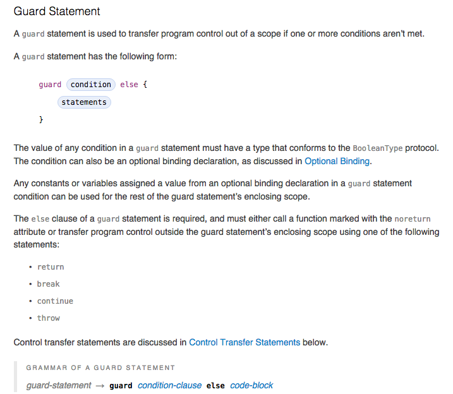Screen dimensions: 453x394
Task: Click the else keyword in the code sample
Action: 129,85
